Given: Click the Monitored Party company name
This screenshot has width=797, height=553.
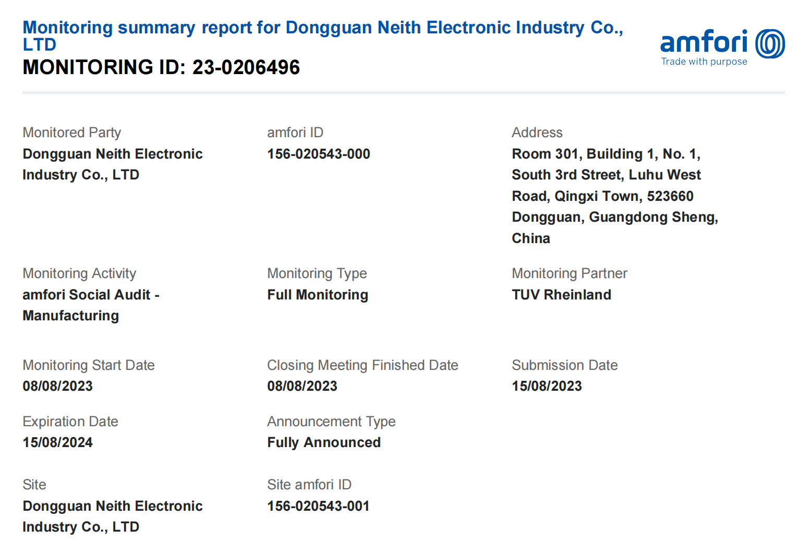Looking at the screenshot, I should tap(112, 164).
